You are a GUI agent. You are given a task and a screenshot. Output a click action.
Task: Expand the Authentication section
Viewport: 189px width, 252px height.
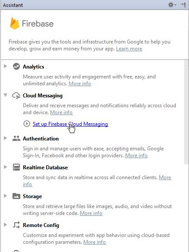pyautogui.click(x=6, y=138)
